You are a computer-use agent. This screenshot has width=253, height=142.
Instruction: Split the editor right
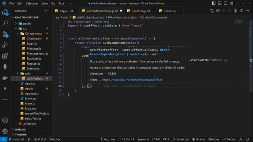242,11
